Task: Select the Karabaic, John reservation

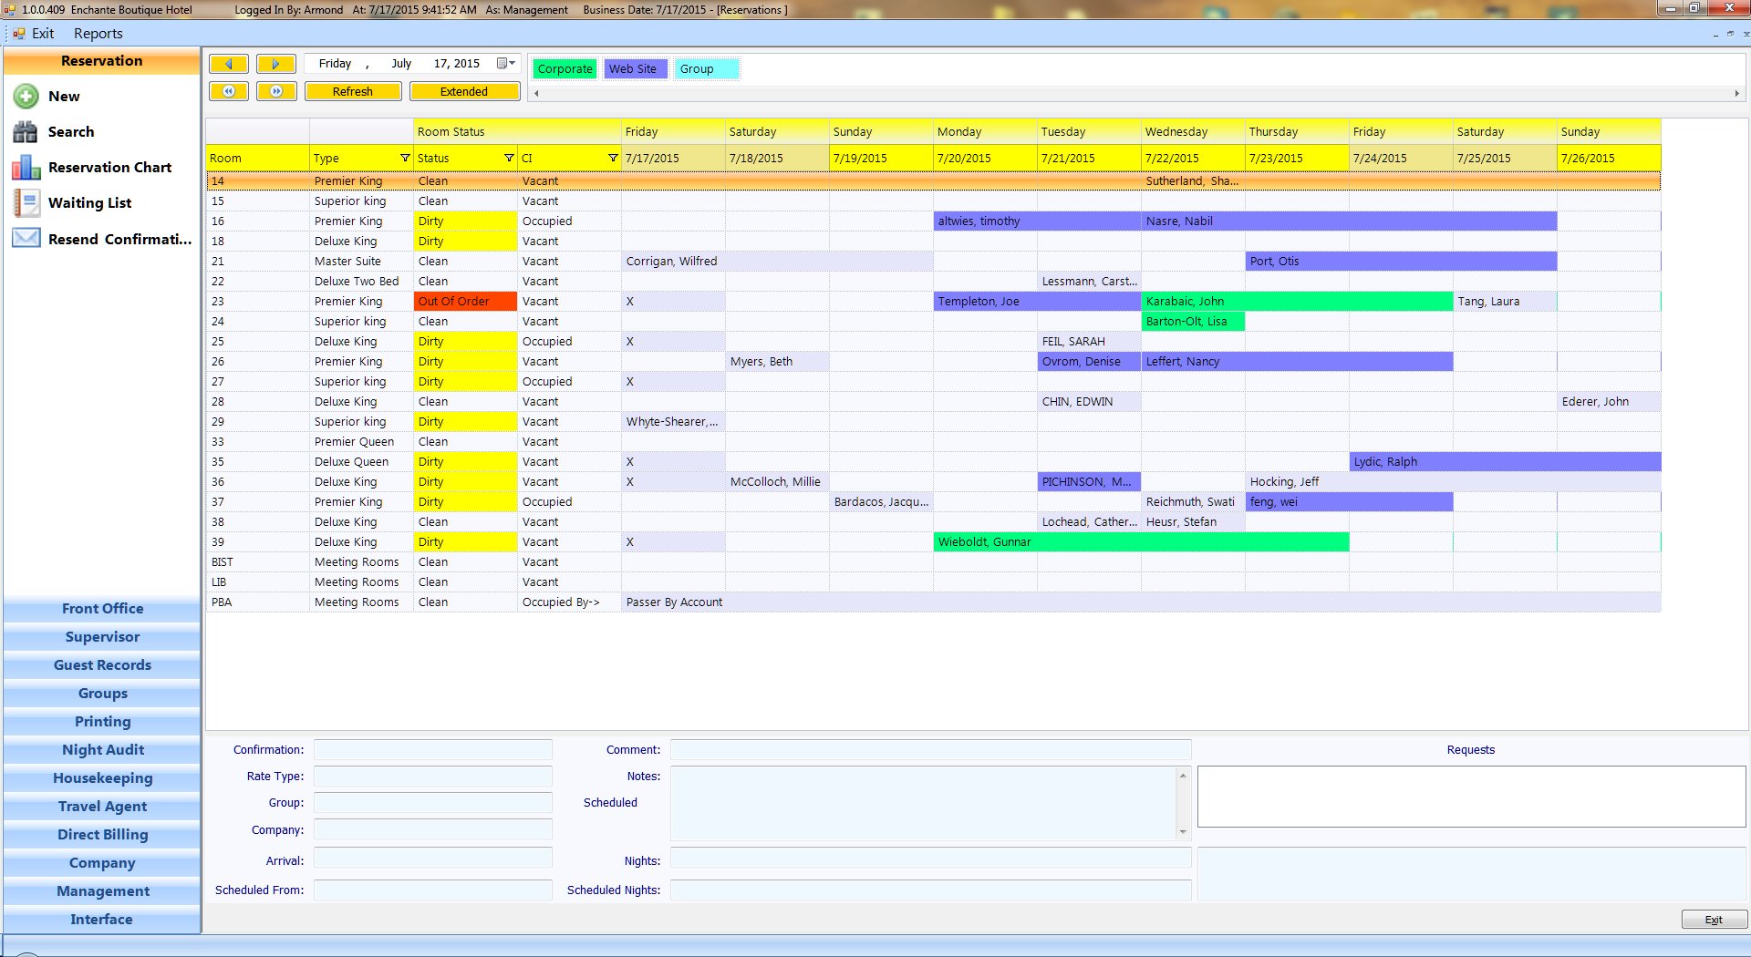Action: [1297, 302]
